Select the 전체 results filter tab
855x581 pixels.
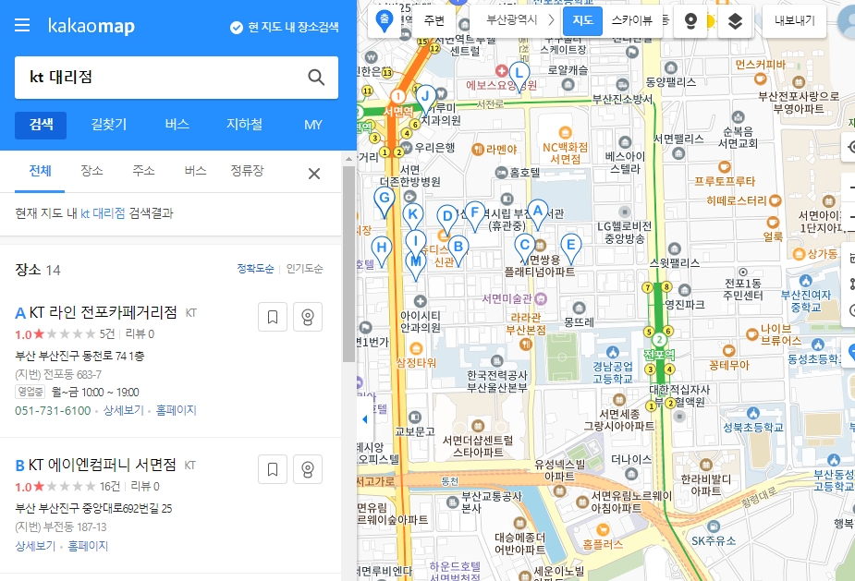(40, 171)
